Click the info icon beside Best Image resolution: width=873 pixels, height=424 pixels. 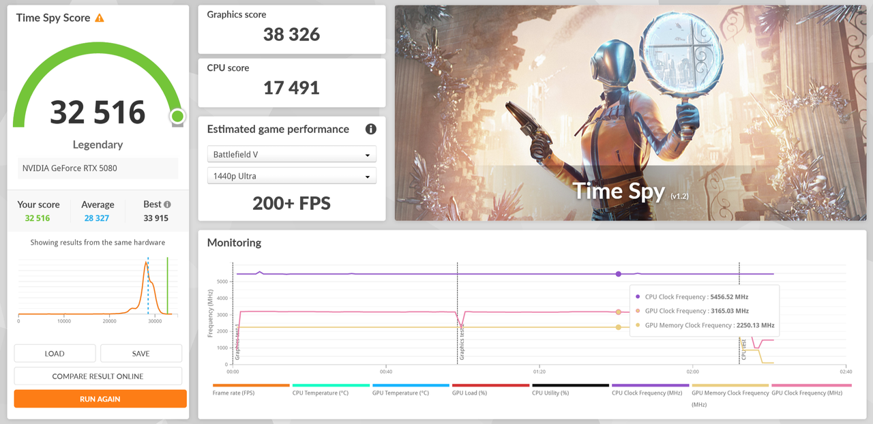[x=167, y=205]
